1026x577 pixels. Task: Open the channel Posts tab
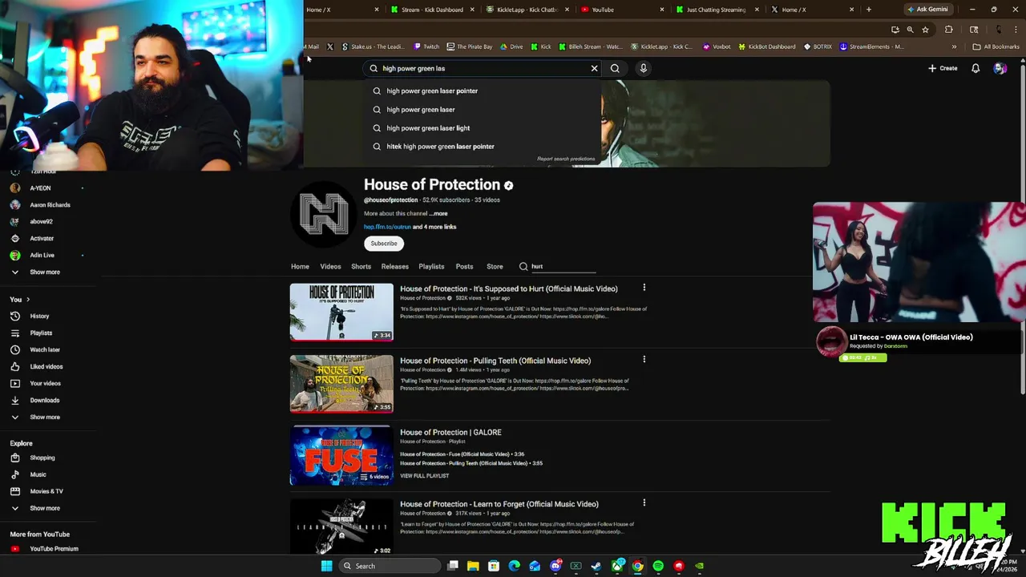pyautogui.click(x=464, y=266)
